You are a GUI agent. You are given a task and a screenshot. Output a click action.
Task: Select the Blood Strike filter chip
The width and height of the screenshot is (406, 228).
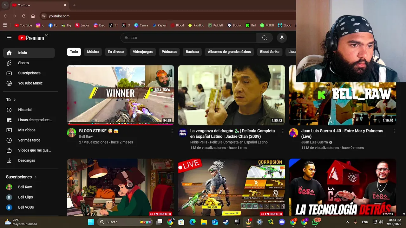(x=270, y=52)
